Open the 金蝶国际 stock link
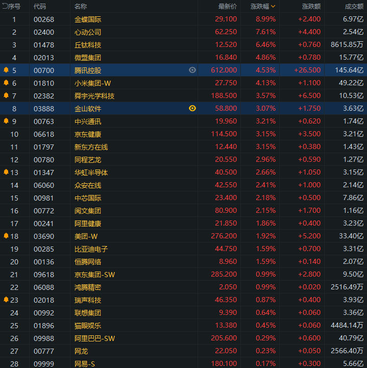 pyautogui.click(x=88, y=19)
